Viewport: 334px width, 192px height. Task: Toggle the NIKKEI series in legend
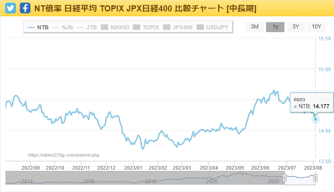(x=115, y=27)
